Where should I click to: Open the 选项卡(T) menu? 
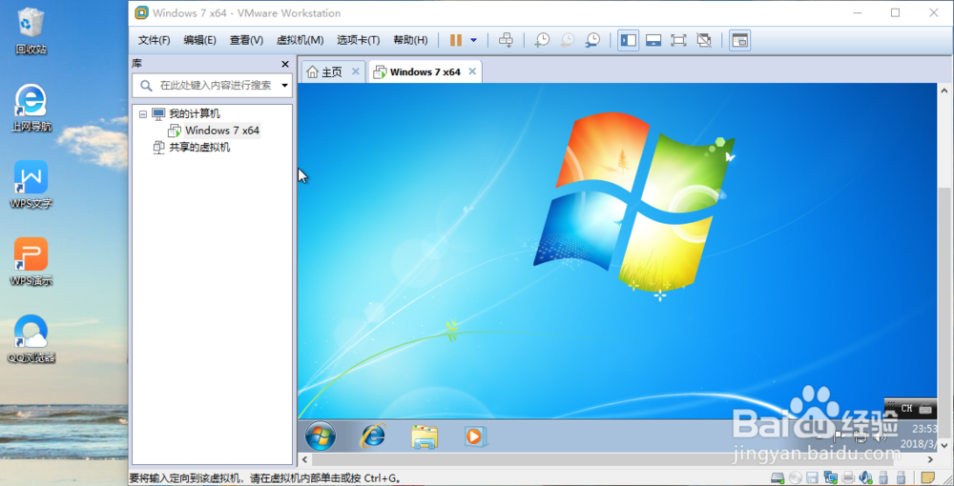359,40
